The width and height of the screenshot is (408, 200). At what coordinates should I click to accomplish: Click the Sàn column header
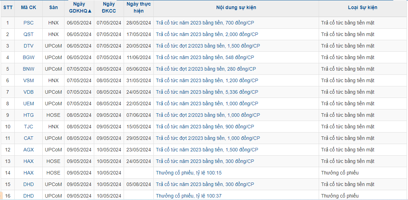click(53, 8)
